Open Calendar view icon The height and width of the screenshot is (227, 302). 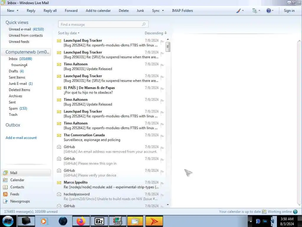pyautogui.click(x=5, y=180)
